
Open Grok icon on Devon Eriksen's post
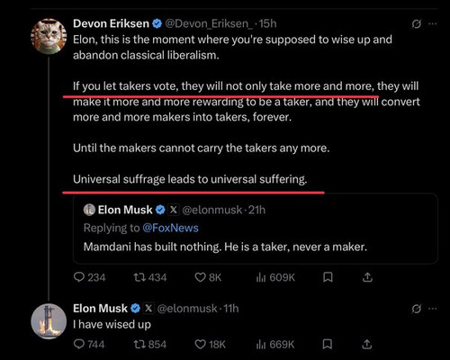pyautogui.click(x=417, y=23)
